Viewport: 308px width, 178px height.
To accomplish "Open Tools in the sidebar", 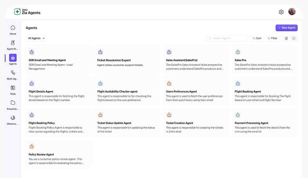I will [13, 90].
